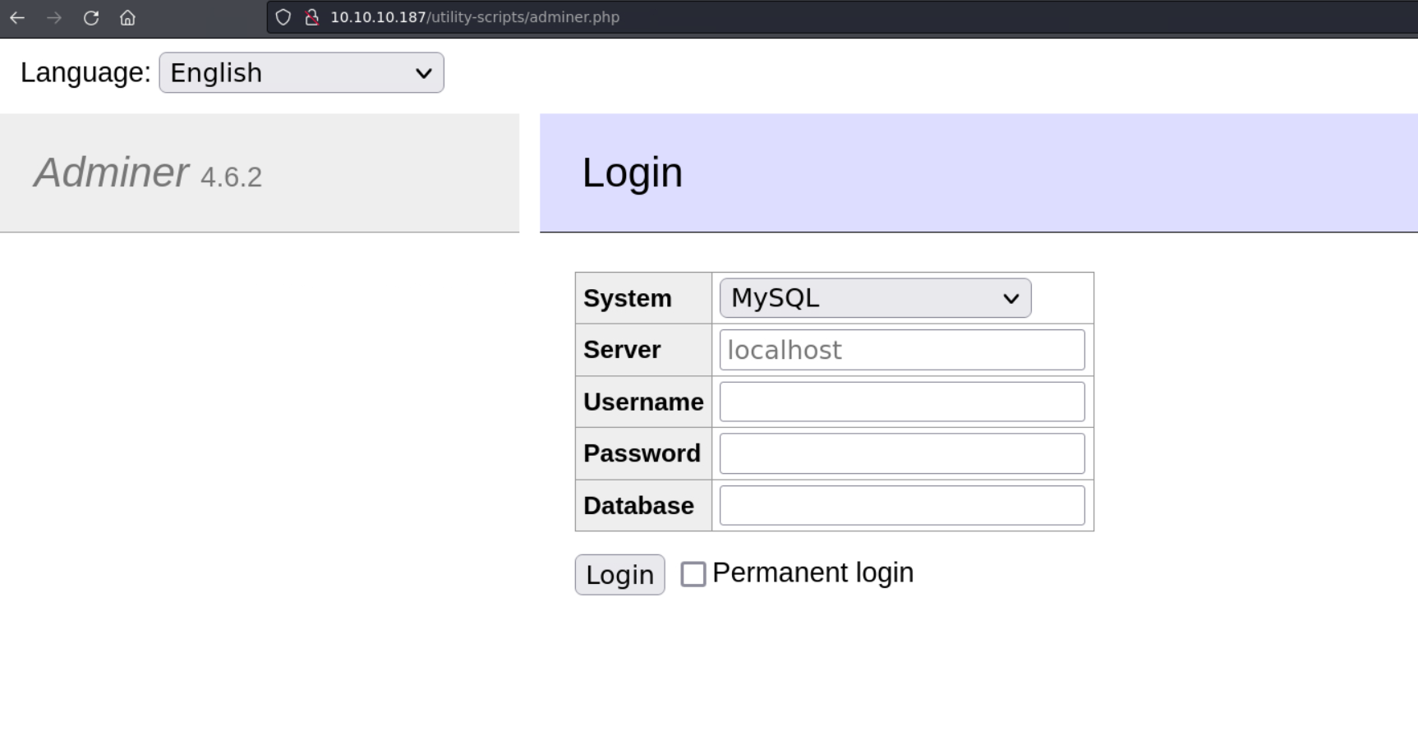Click the Permanent login label text
Image resolution: width=1418 pixels, height=740 pixels.
pyautogui.click(x=813, y=572)
